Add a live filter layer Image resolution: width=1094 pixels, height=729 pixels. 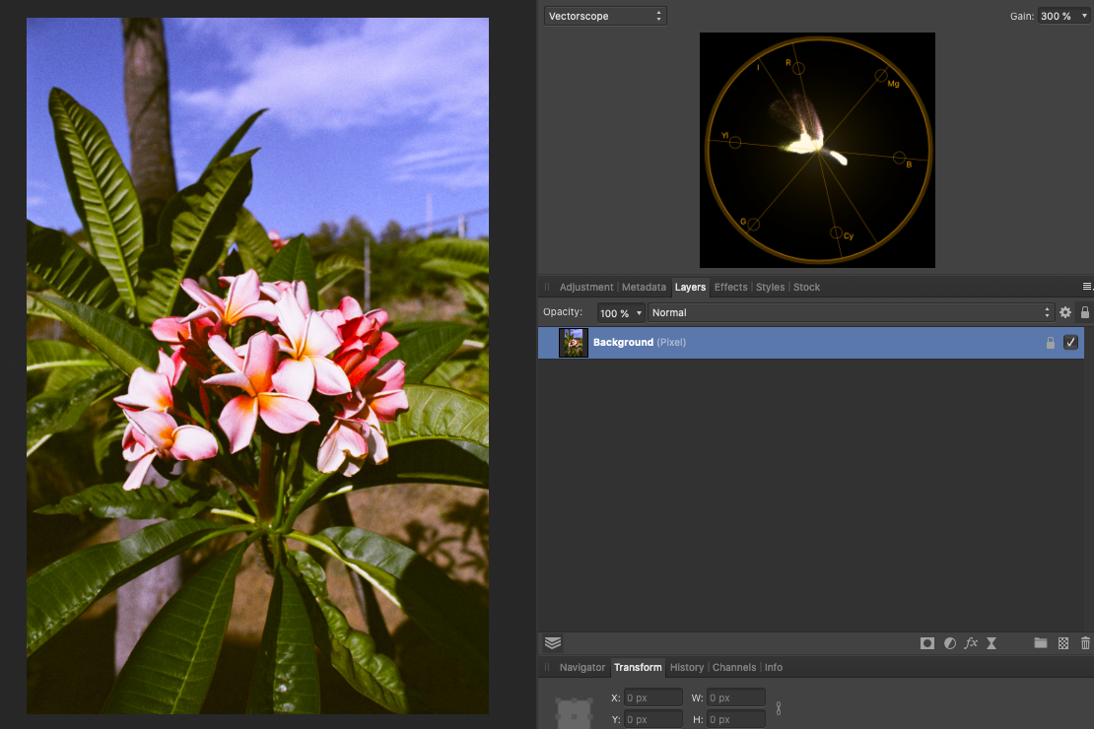pyautogui.click(x=991, y=643)
